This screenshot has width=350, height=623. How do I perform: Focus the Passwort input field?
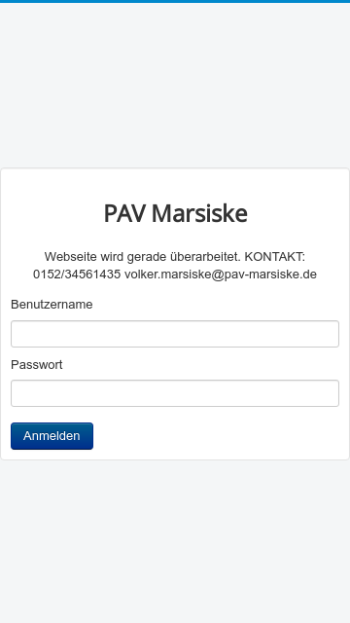pos(175,393)
